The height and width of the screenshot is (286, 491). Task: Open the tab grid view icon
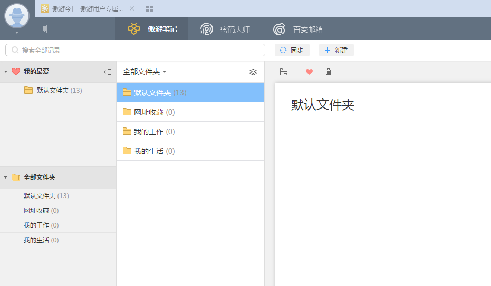tap(150, 8)
